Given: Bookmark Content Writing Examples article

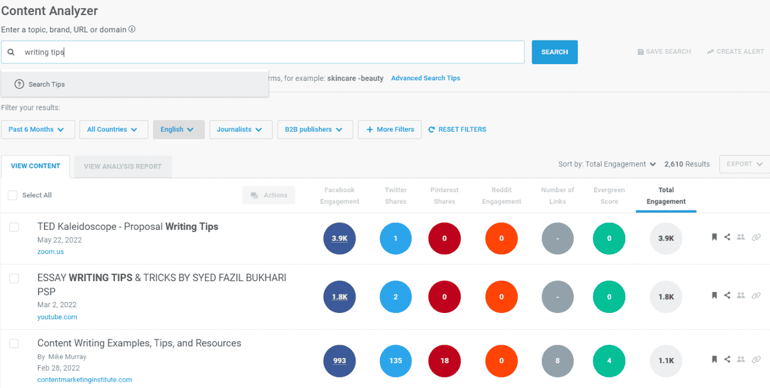Looking at the screenshot, I should [714, 359].
